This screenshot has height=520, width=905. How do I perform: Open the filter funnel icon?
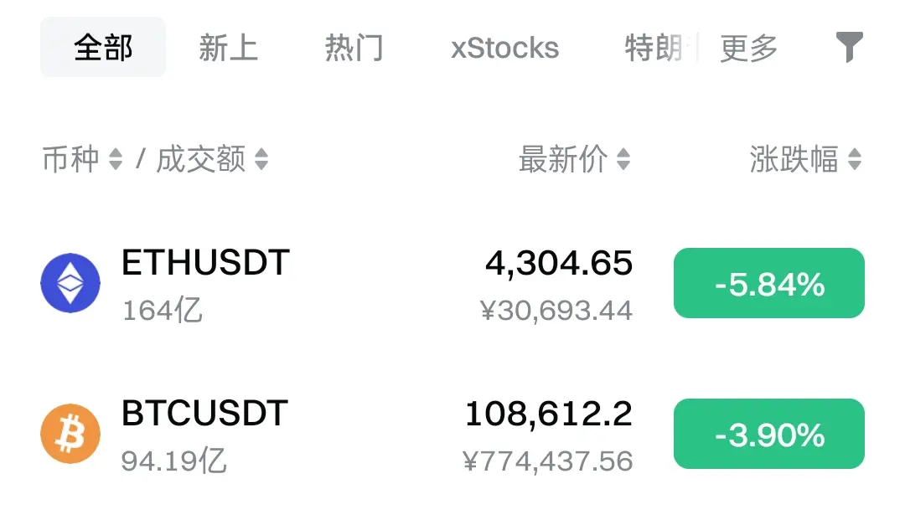[849, 47]
